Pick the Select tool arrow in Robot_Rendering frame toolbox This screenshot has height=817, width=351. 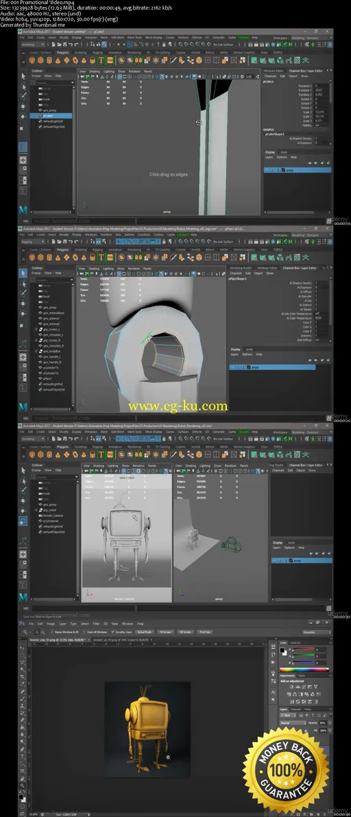23,470
